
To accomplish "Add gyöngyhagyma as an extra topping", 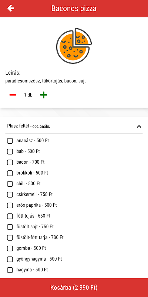I will [x=10, y=259].
